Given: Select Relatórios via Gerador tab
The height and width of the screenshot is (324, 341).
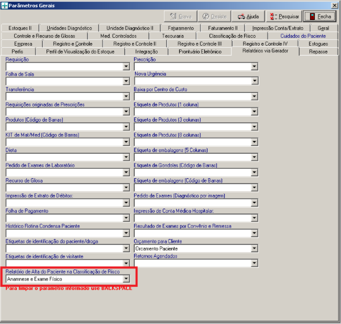Looking at the screenshot, I should pyautogui.click(x=266, y=51).
